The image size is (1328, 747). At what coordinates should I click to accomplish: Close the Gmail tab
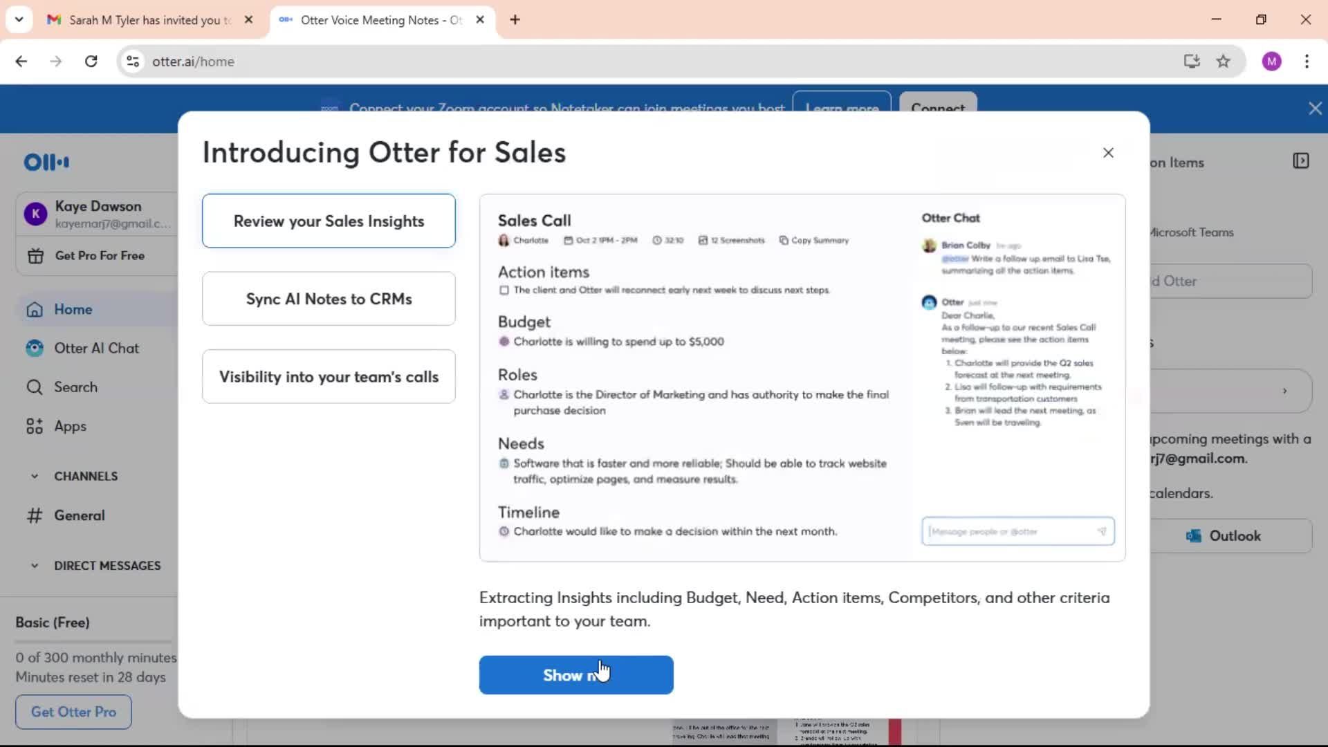(249, 20)
